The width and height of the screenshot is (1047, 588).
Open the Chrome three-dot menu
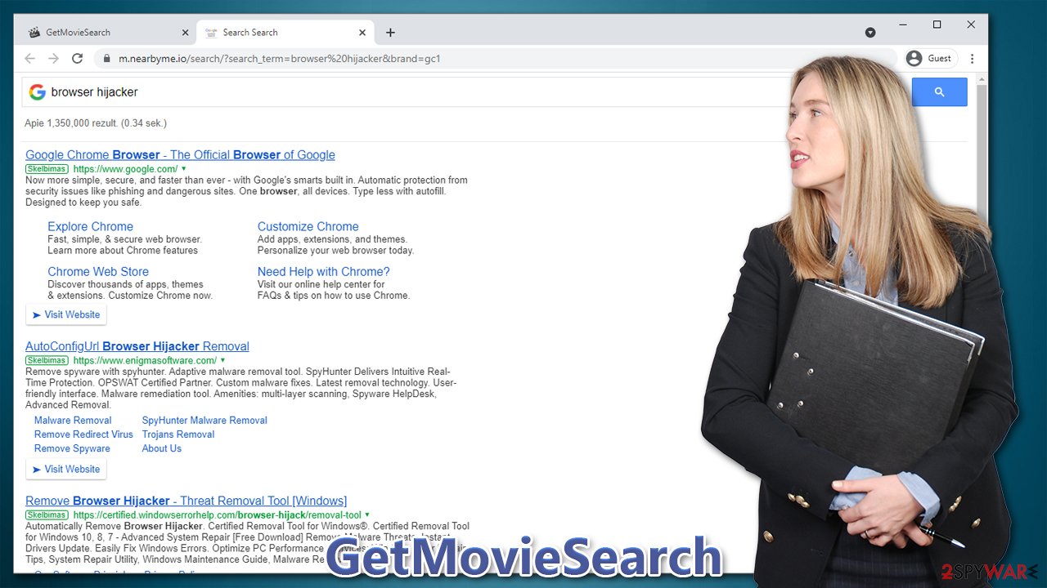pyautogui.click(x=972, y=59)
